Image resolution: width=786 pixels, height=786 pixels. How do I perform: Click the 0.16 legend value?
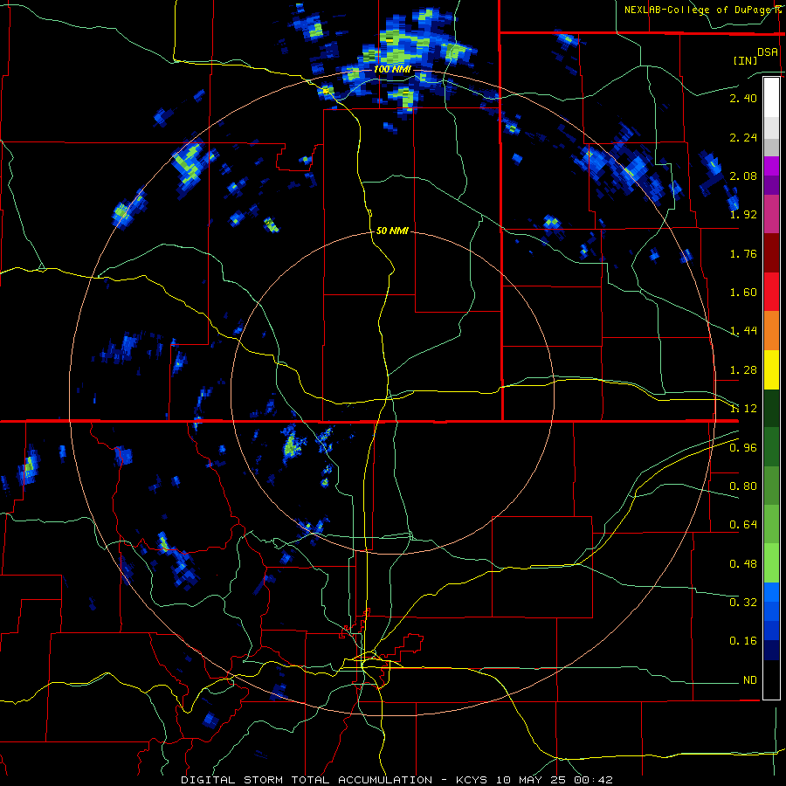click(x=743, y=641)
